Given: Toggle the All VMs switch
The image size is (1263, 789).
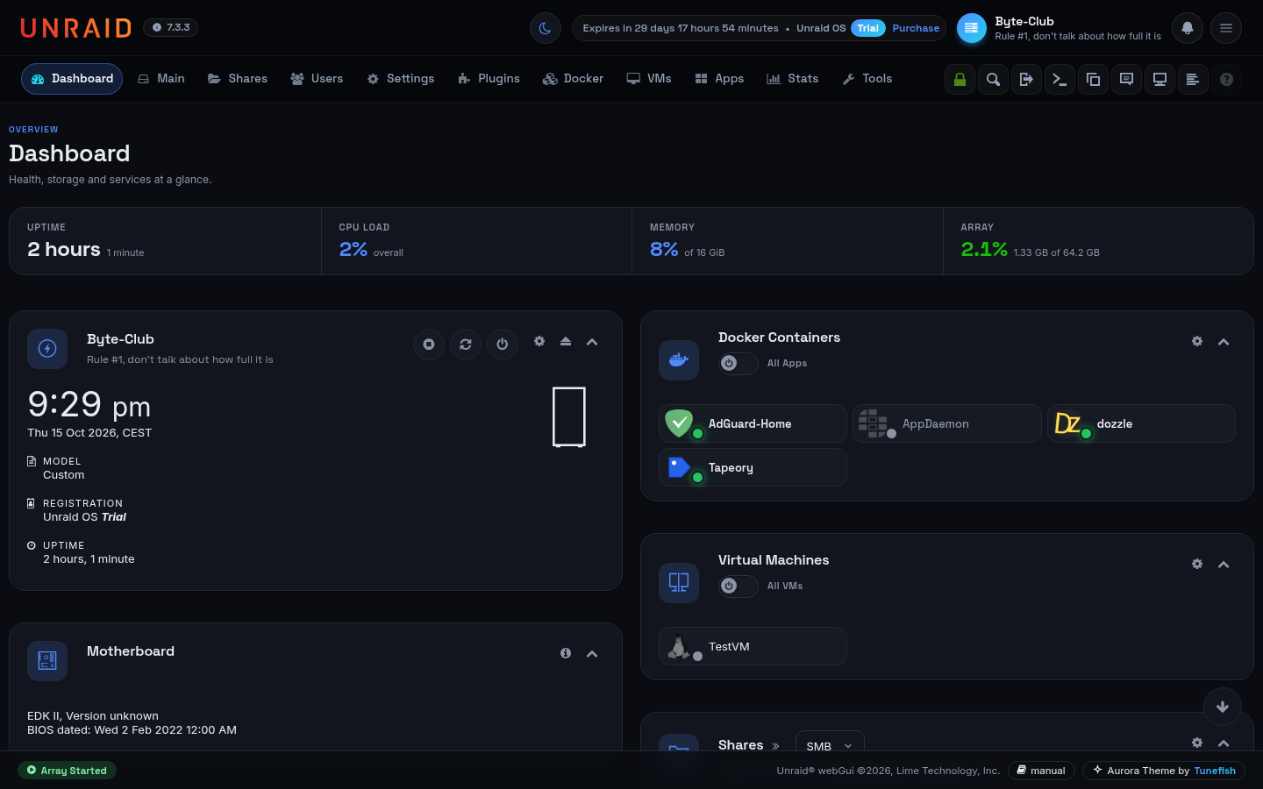Looking at the screenshot, I should click(x=739, y=586).
